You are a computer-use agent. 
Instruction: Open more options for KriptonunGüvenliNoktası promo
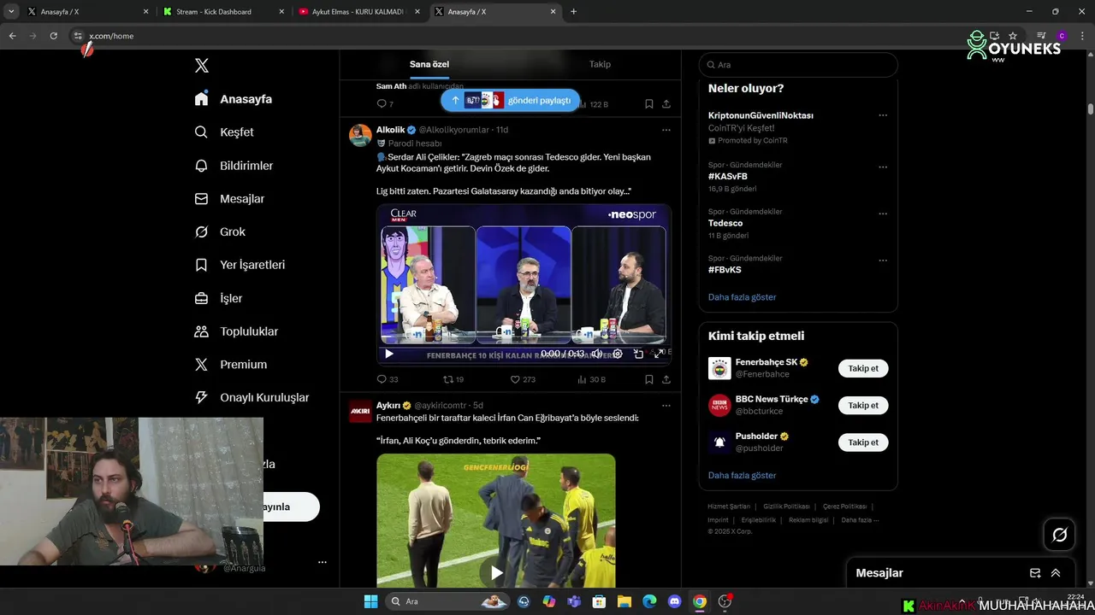click(x=883, y=115)
